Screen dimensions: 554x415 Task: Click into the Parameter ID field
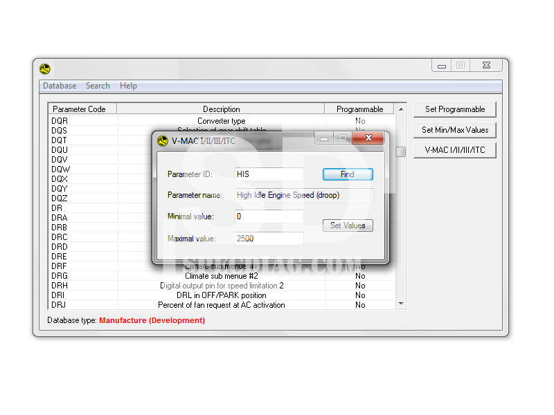point(269,174)
